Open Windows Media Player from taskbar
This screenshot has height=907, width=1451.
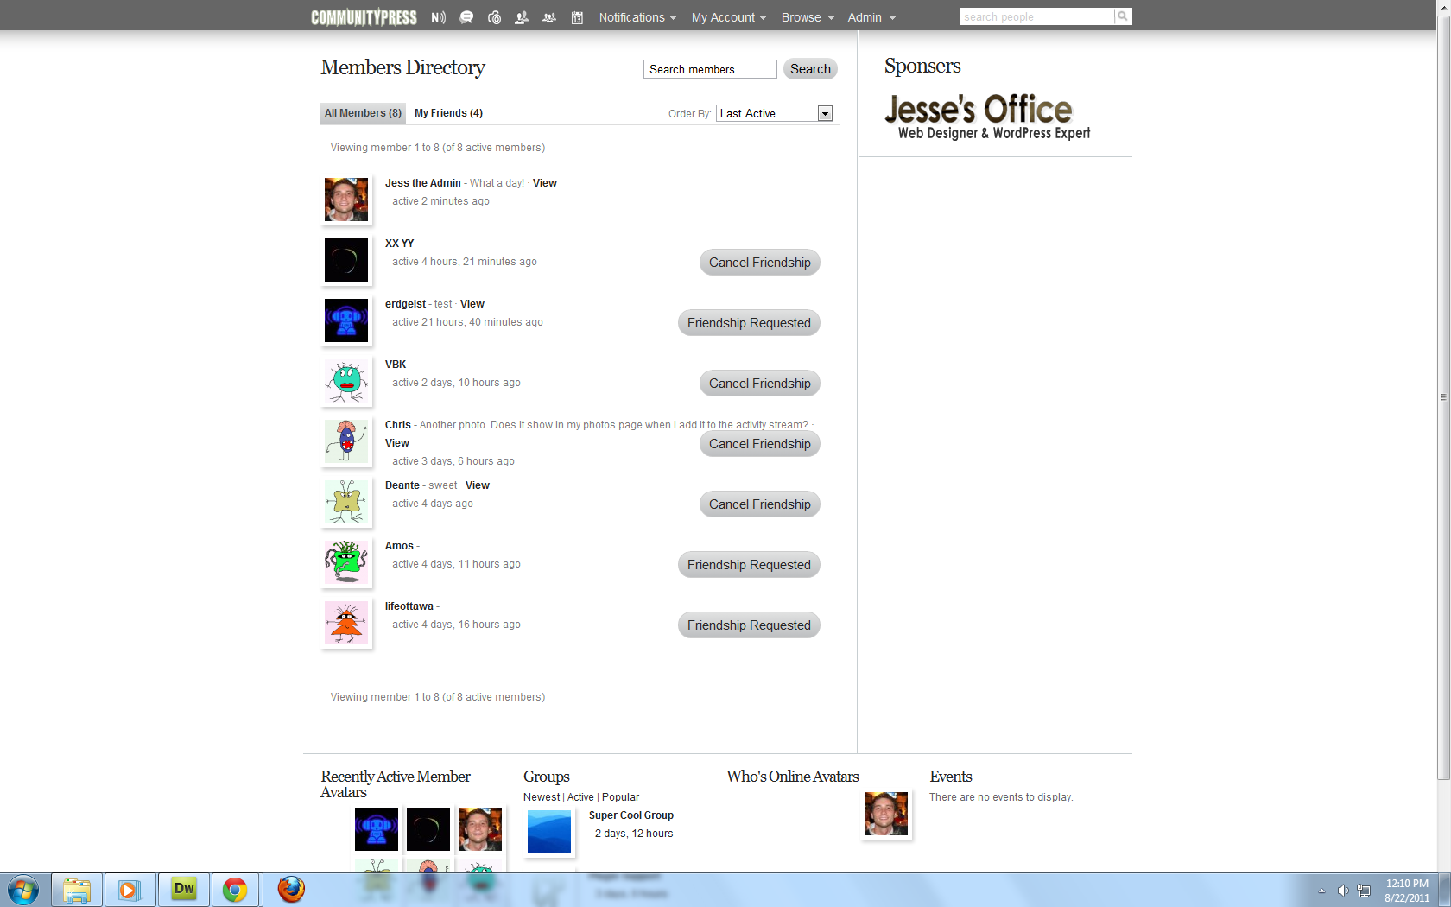(130, 890)
